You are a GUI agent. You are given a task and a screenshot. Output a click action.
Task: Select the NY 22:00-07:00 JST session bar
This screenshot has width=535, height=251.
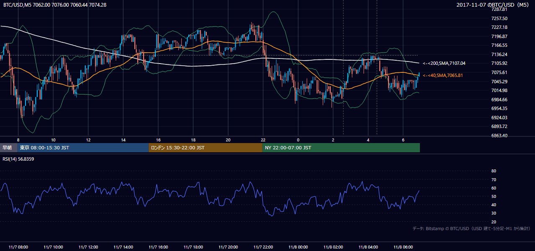pyautogui.click(x=341, y=148)
